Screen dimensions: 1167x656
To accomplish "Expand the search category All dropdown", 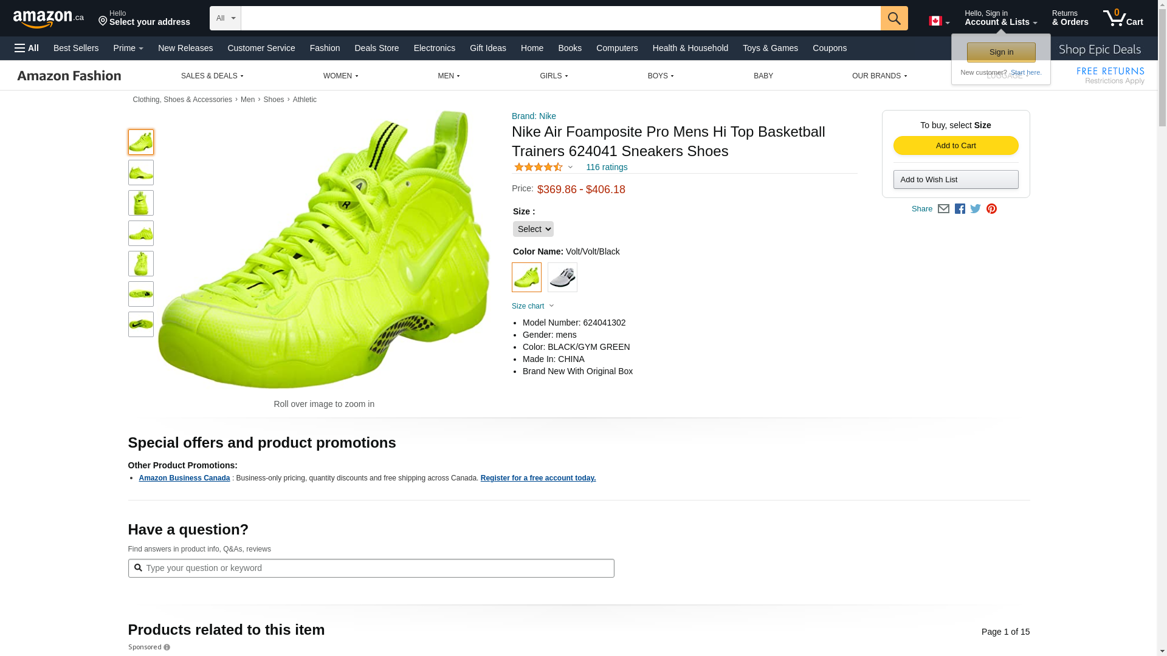I will [x=225, y=18].
